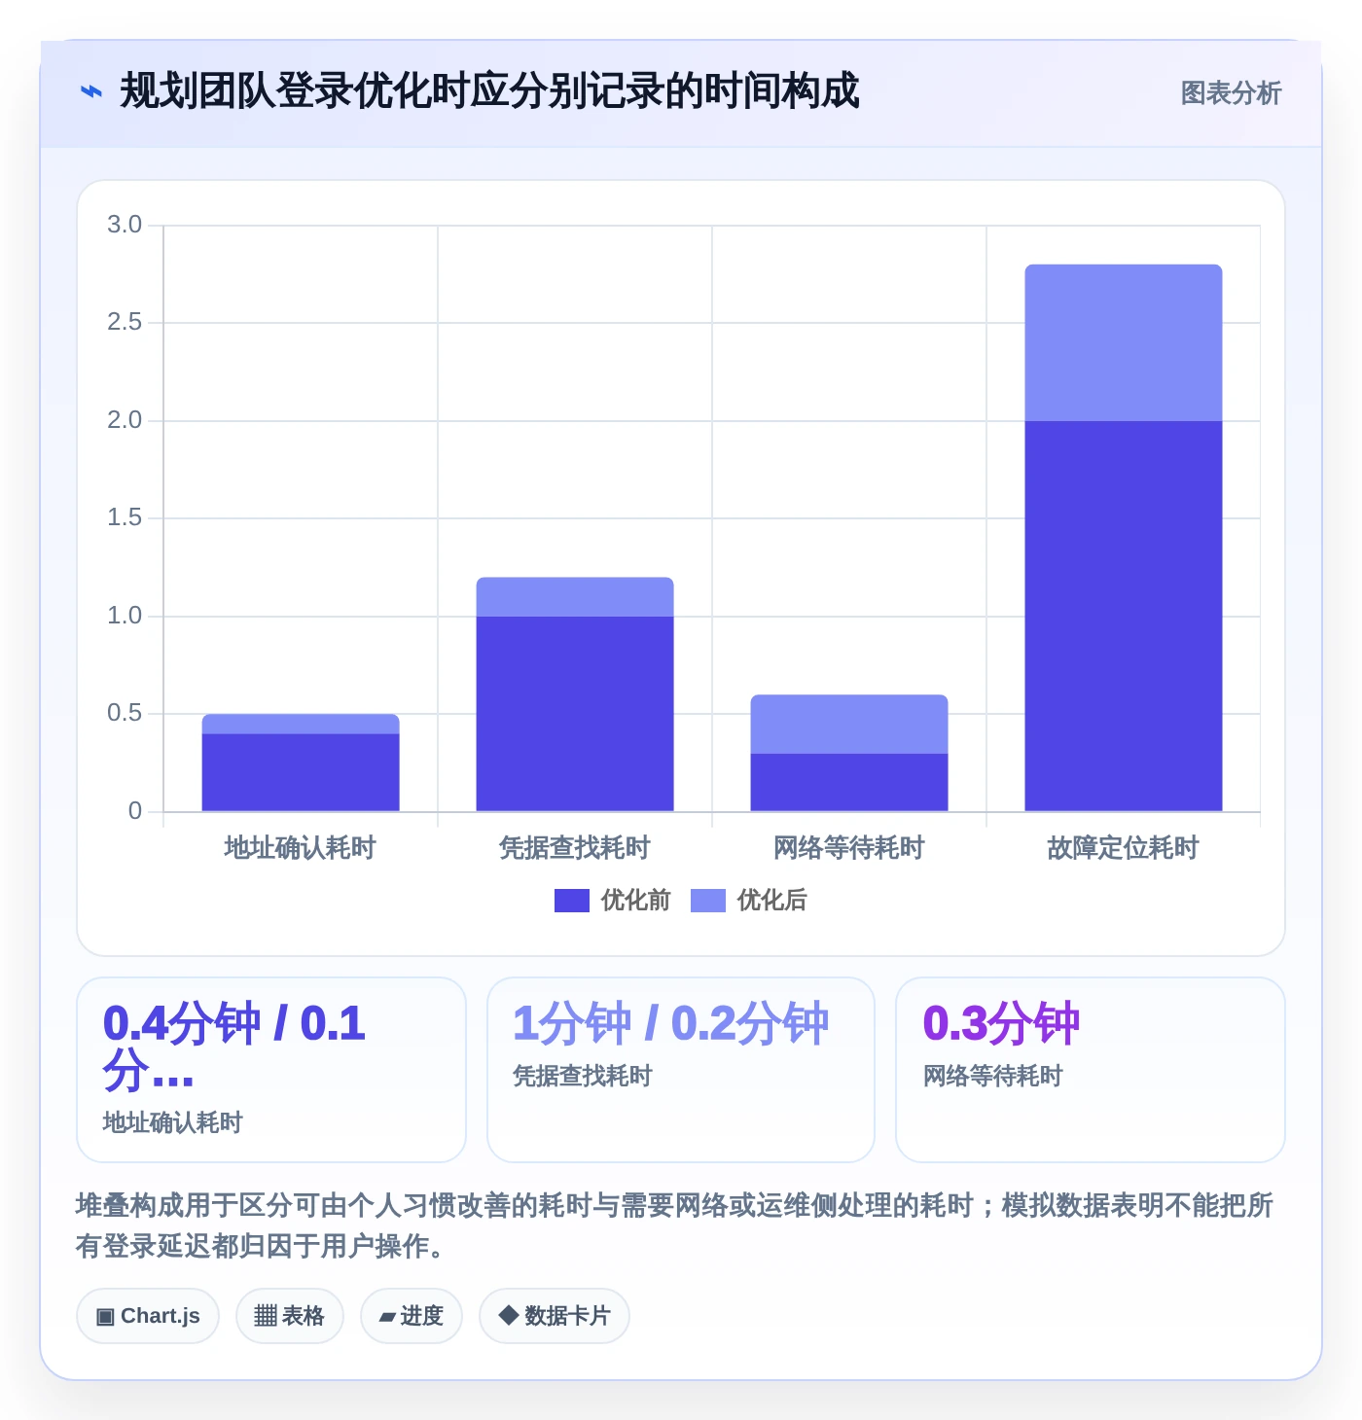Click the Chart.js tag chip

pos(148,1316)
